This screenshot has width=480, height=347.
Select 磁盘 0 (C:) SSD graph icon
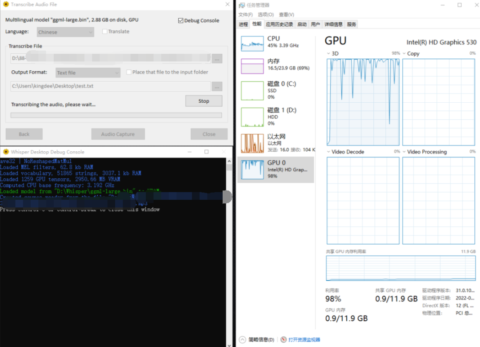pos(252,91)
